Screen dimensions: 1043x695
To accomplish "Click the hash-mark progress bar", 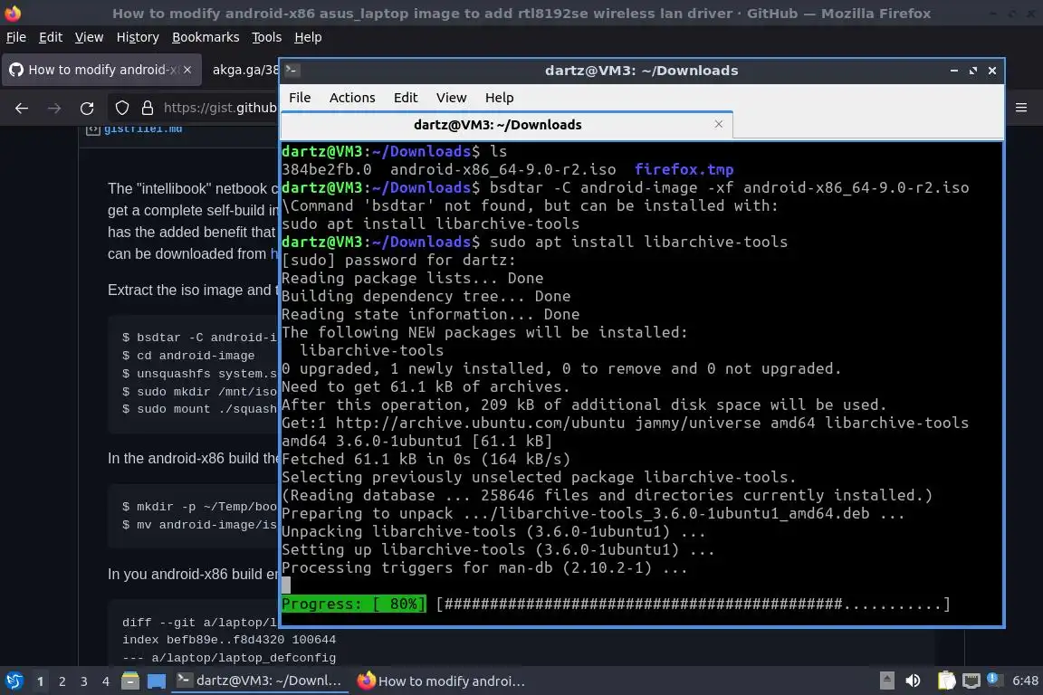I will (x=694, y=604).
